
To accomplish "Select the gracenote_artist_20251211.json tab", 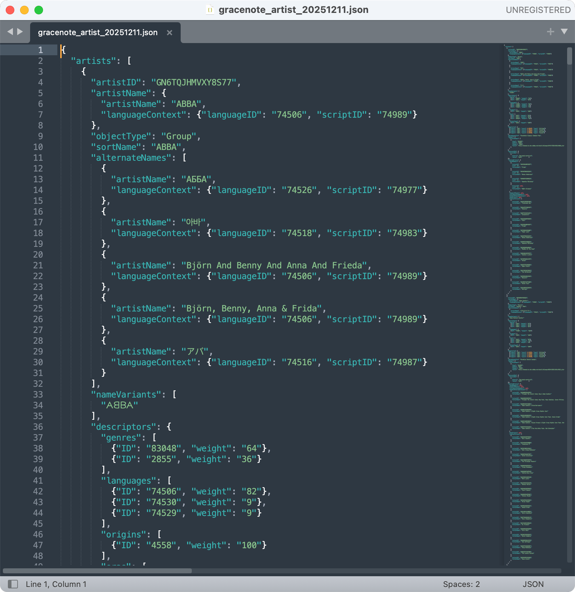I will click(x=98, y=33).
